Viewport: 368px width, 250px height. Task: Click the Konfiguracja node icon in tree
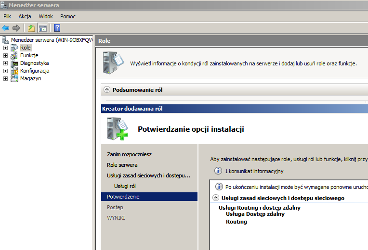14,71
